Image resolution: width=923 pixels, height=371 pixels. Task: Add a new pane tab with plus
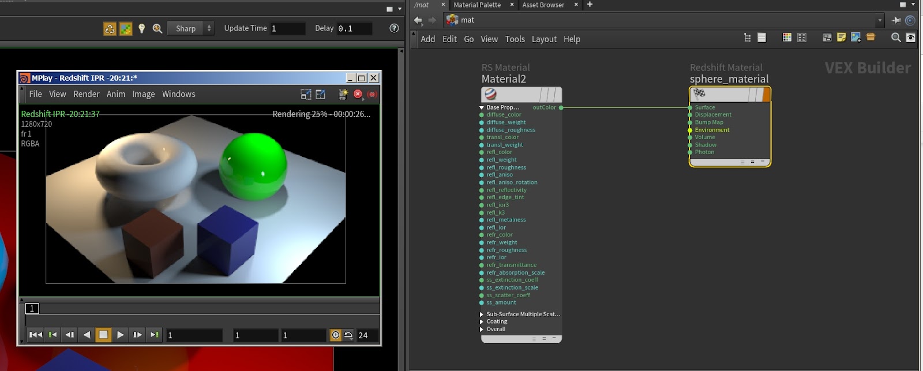590,5
